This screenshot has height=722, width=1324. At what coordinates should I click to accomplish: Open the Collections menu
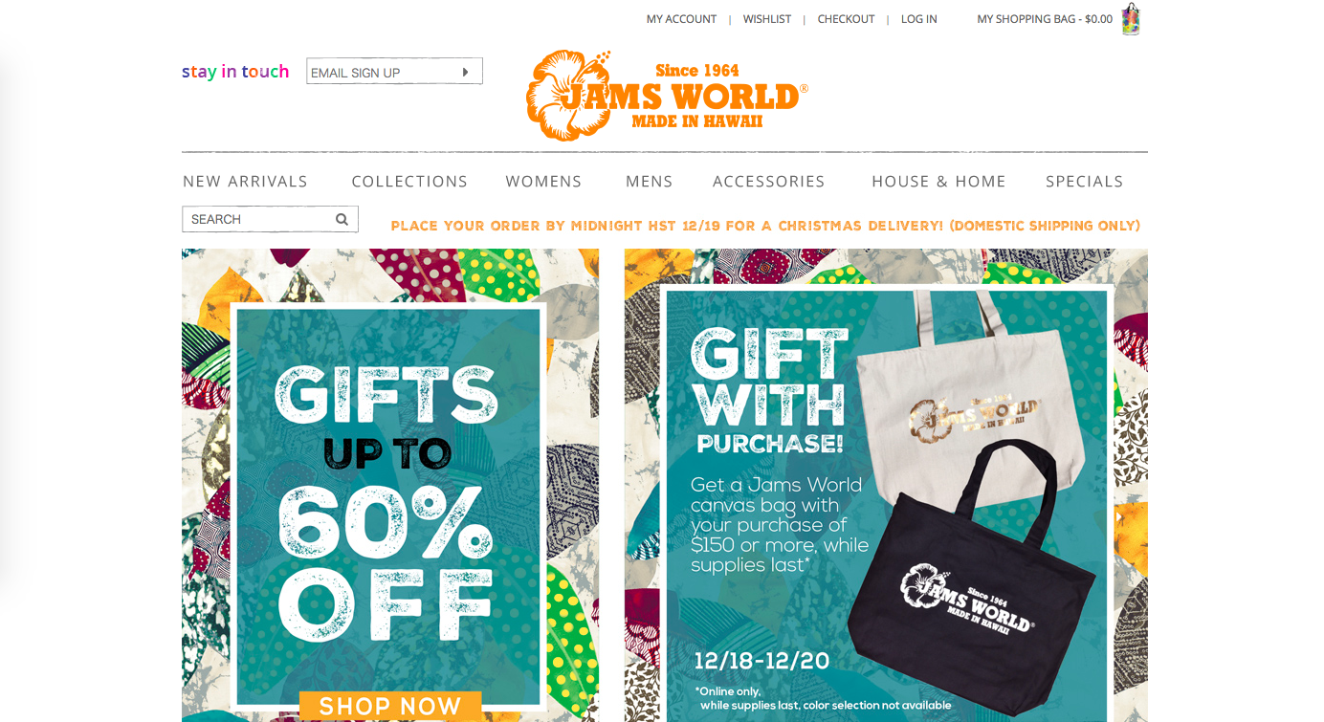(x=409, y=182)
